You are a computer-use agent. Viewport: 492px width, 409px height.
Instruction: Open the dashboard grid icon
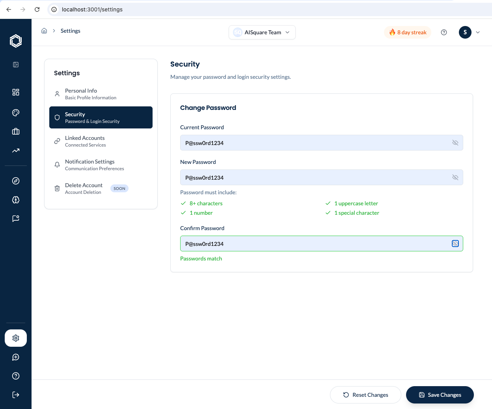pyautogui.click(x=16, y=92)
